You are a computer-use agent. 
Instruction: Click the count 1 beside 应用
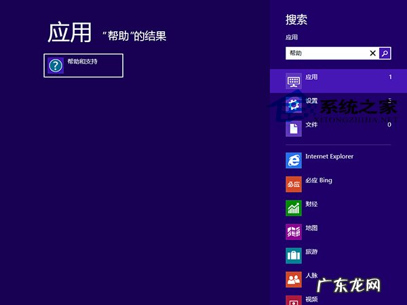tap(390, 77)
